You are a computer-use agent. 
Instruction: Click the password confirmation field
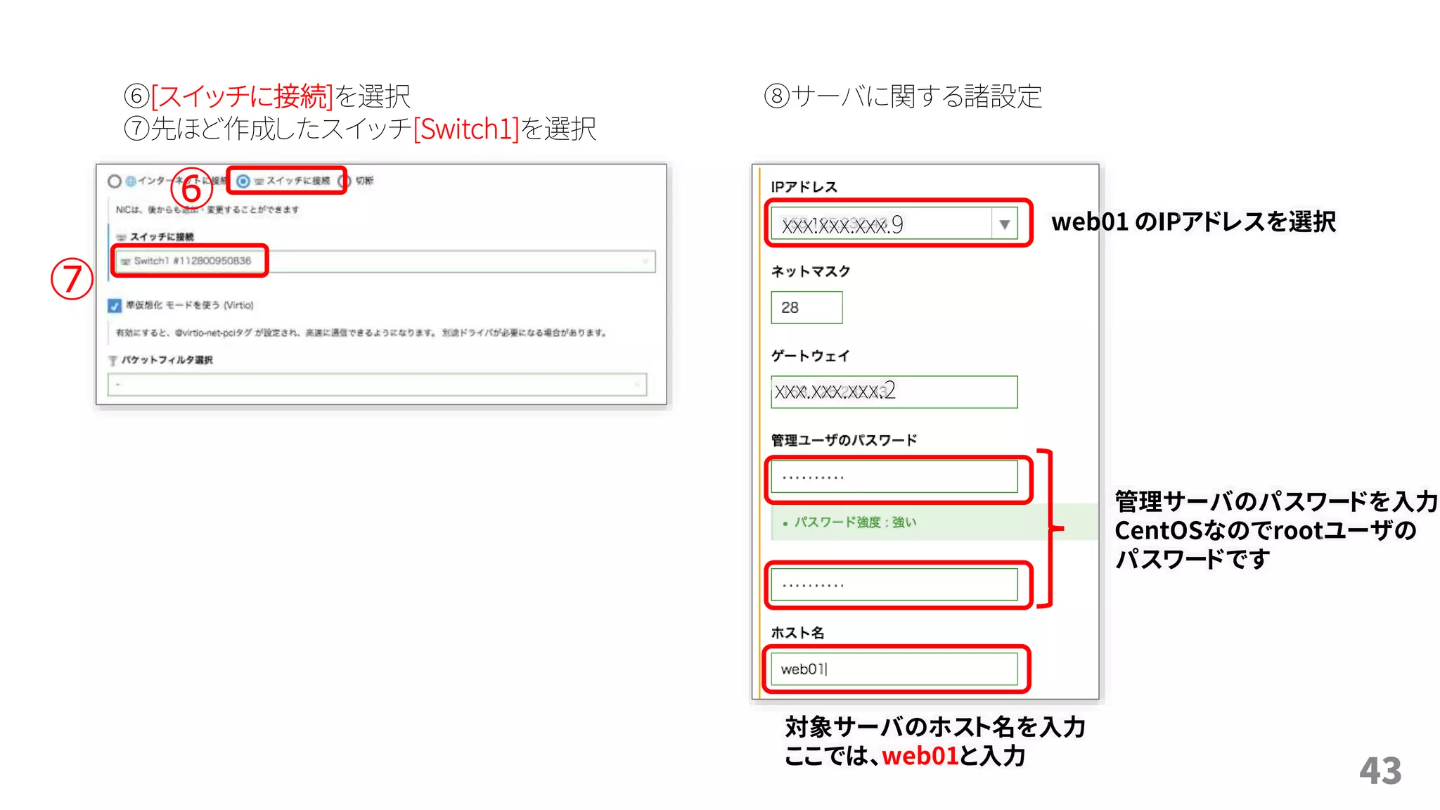point(894,585)
